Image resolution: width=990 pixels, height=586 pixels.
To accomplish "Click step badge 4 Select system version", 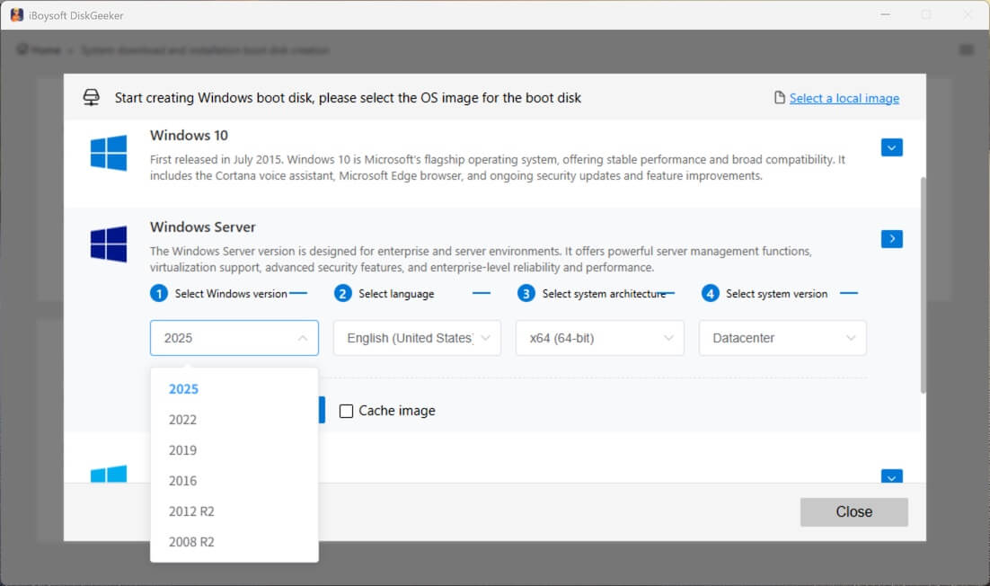I will pyautogui.click(x=711, y=293).
